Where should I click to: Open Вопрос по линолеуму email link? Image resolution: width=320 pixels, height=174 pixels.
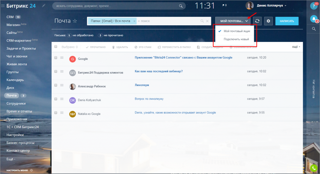click(x=149, y=99)
